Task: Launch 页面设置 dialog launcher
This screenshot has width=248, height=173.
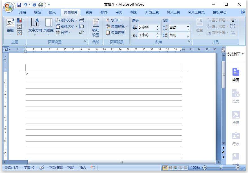Action: [x=85, y=41]
